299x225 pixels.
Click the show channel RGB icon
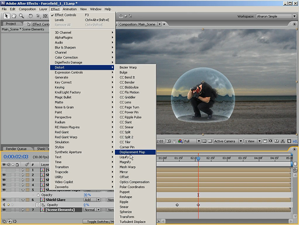pos(180,141)
